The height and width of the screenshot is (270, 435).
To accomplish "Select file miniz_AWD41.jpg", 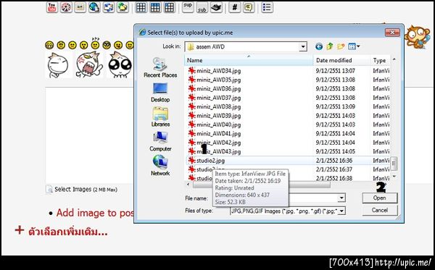I will (x=214, y=134).
